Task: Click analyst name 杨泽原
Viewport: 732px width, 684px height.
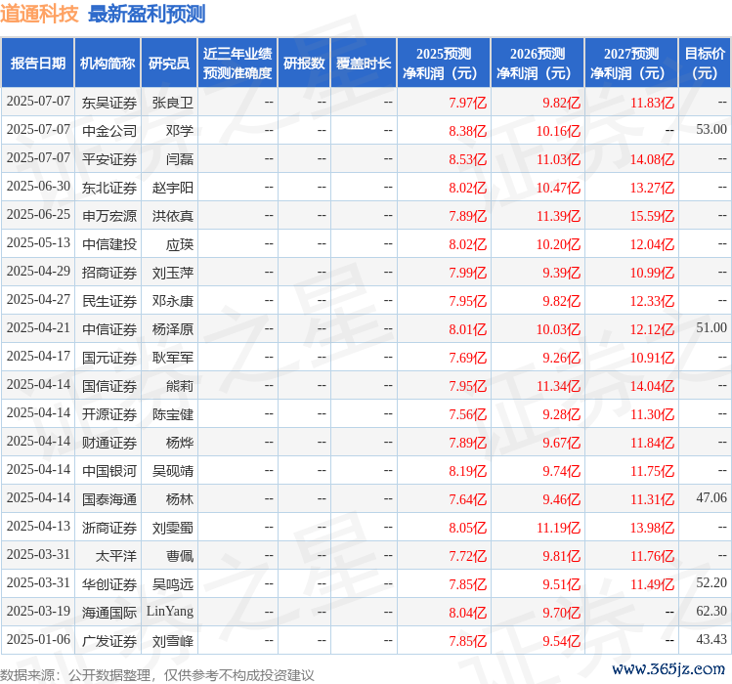Action: (x=173, y=329)
